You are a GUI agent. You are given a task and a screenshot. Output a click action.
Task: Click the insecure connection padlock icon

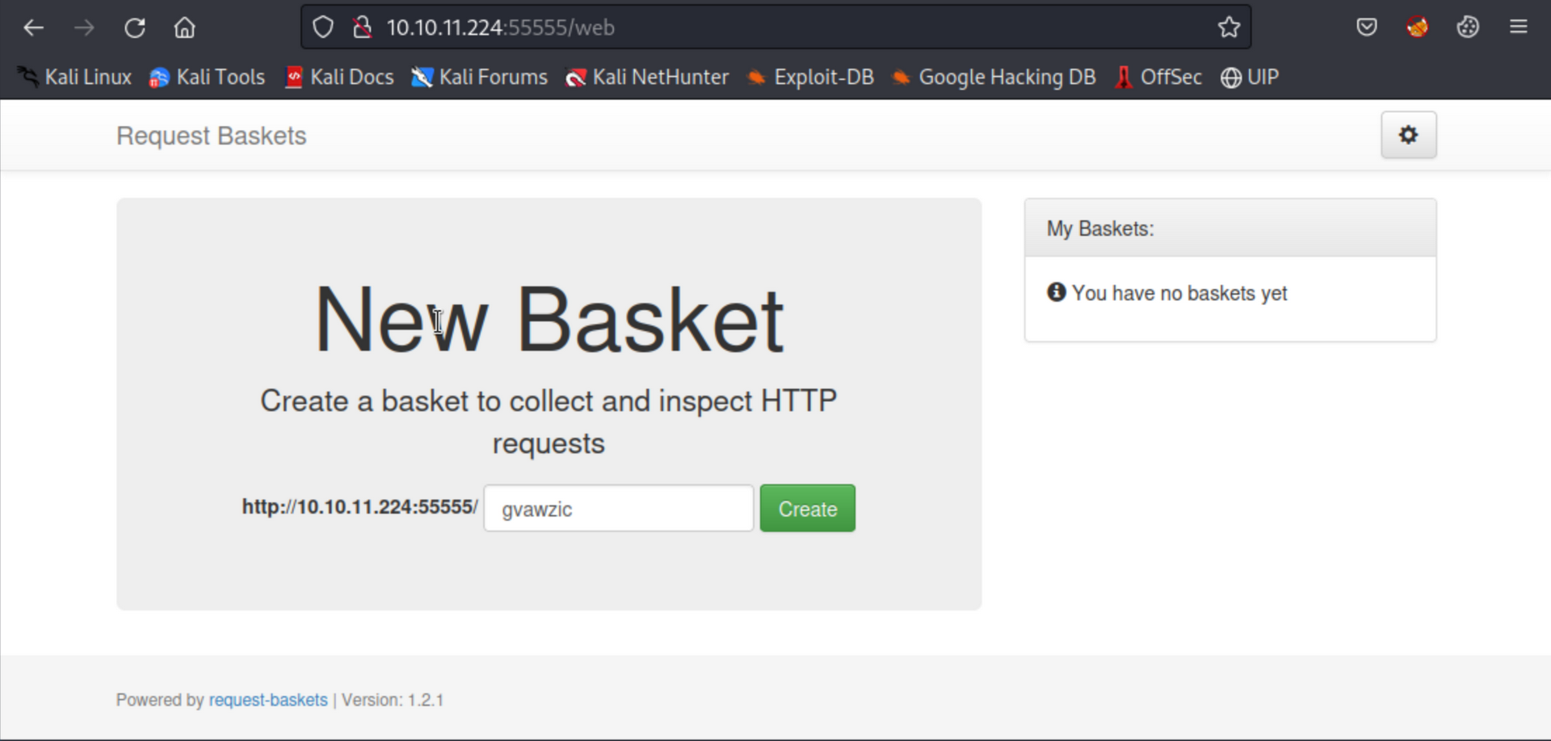[x=363, y=27]
